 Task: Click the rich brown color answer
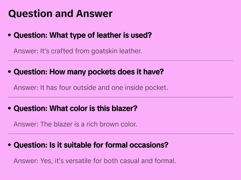coord(75,124)
